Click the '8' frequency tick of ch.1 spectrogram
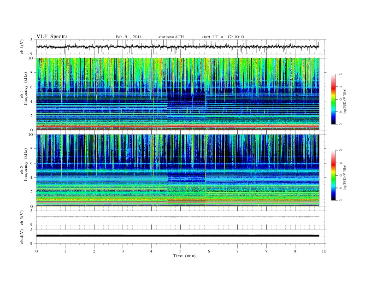Screen dimensions: 365x282 point(32,73)
